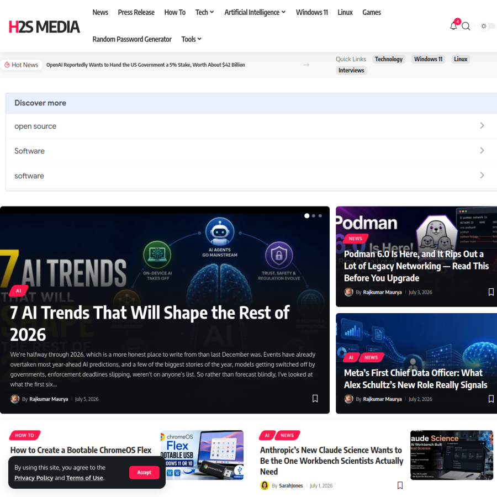Open the How To menu item
The image size is (497, 497).
[175, 12]
